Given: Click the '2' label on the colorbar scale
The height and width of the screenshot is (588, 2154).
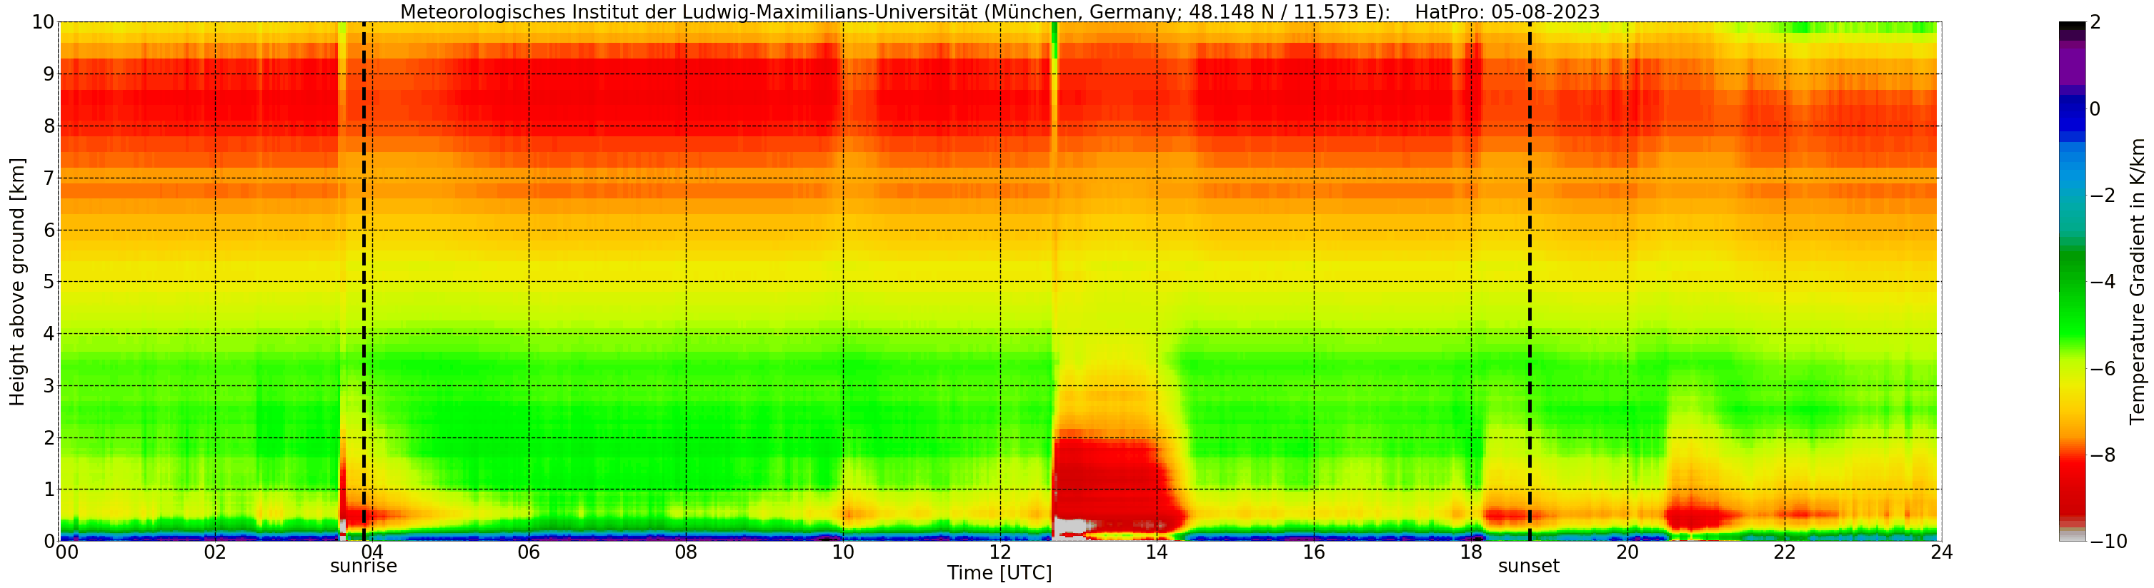Looking at the screenshot, I should [x=2095, y=23].
